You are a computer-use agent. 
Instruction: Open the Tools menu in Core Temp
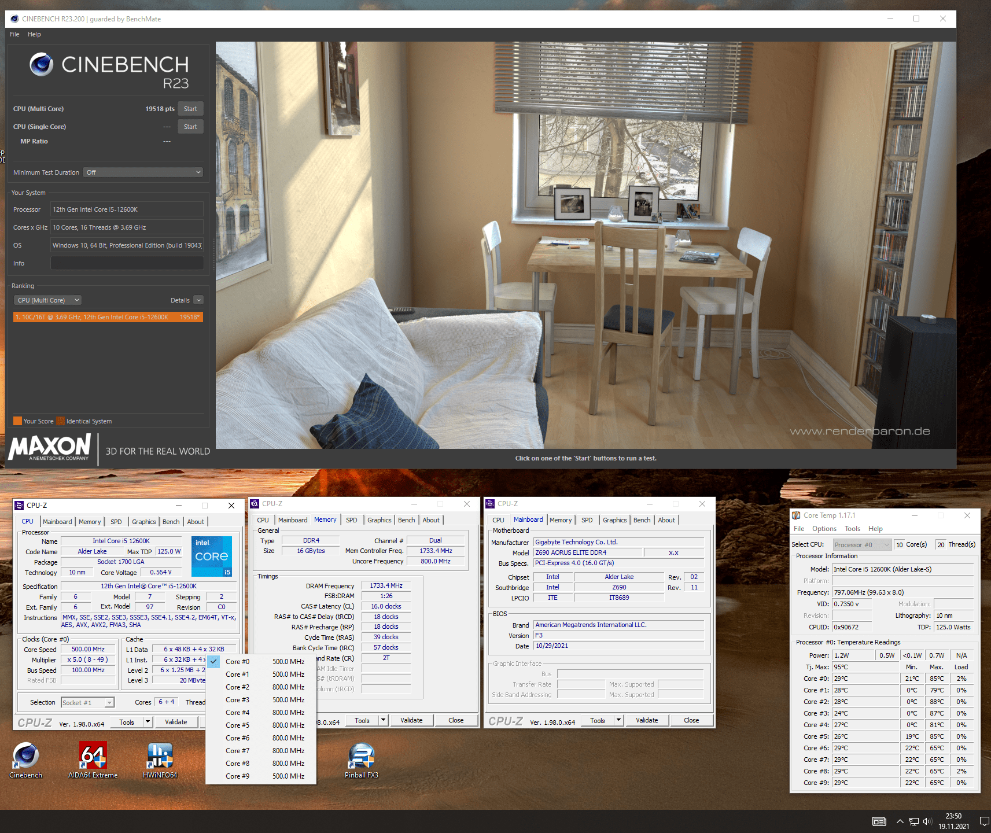tap(852, 529)
